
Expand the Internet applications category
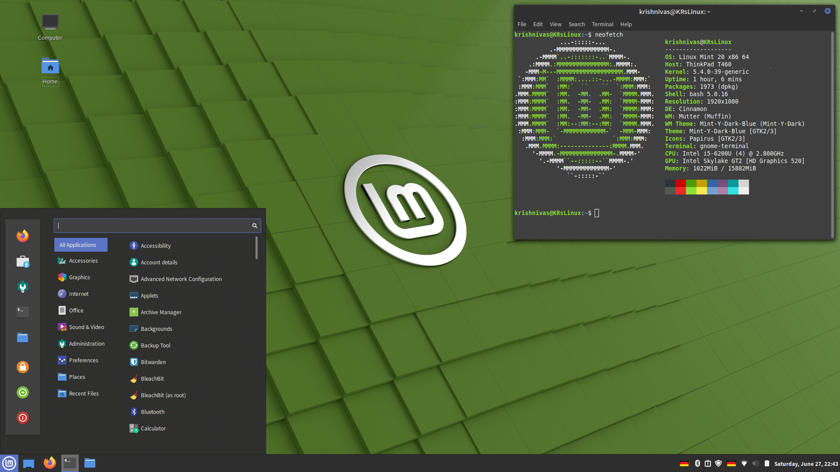(x=78, y=293)
